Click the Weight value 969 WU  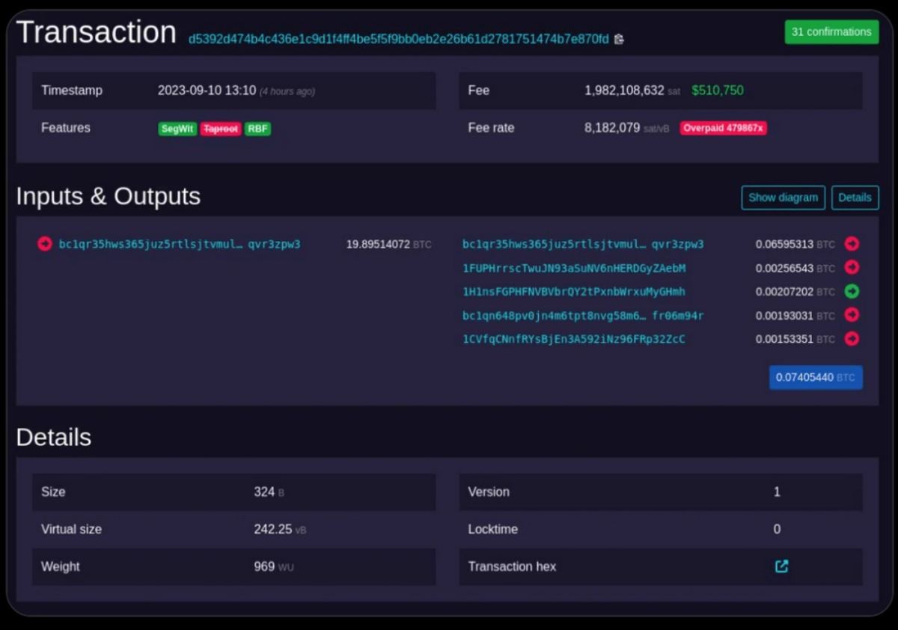pyautogui.click(x=273, y=566)
